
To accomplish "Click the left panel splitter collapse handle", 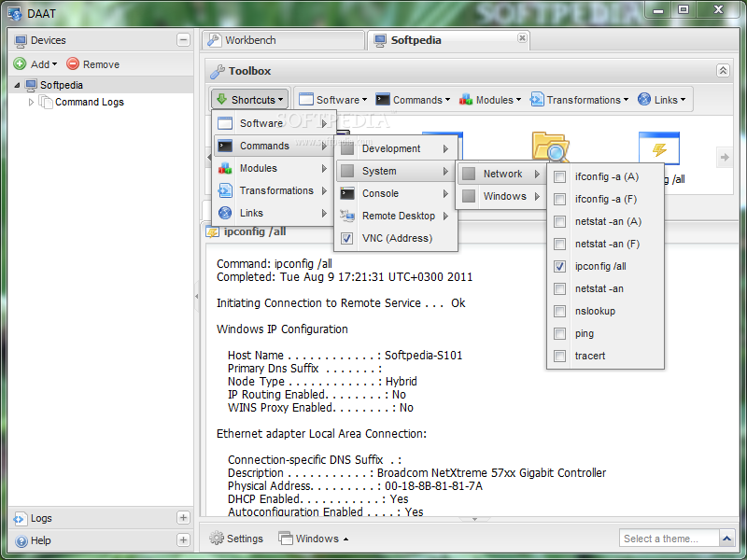I will pyautogui.click(x=197, y=296).
